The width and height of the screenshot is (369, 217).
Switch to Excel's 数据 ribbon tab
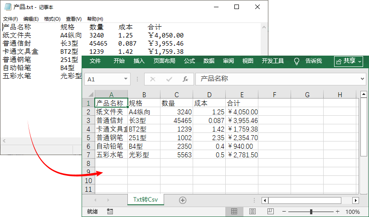[209, 61]
